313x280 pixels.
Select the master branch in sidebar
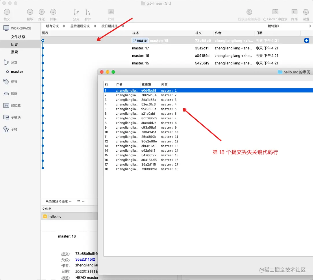pyautogui.click(x=17, y=71)
